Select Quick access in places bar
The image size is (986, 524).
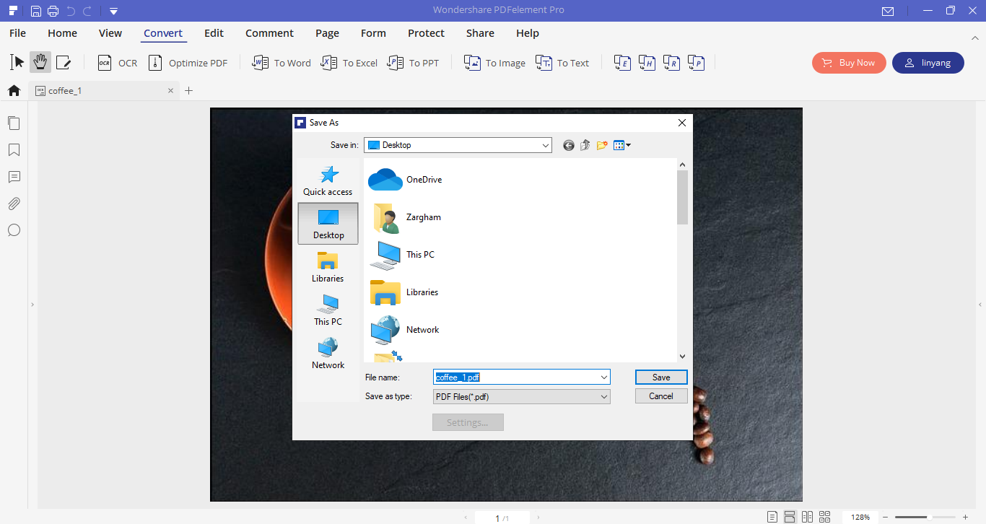click(328, 181)
